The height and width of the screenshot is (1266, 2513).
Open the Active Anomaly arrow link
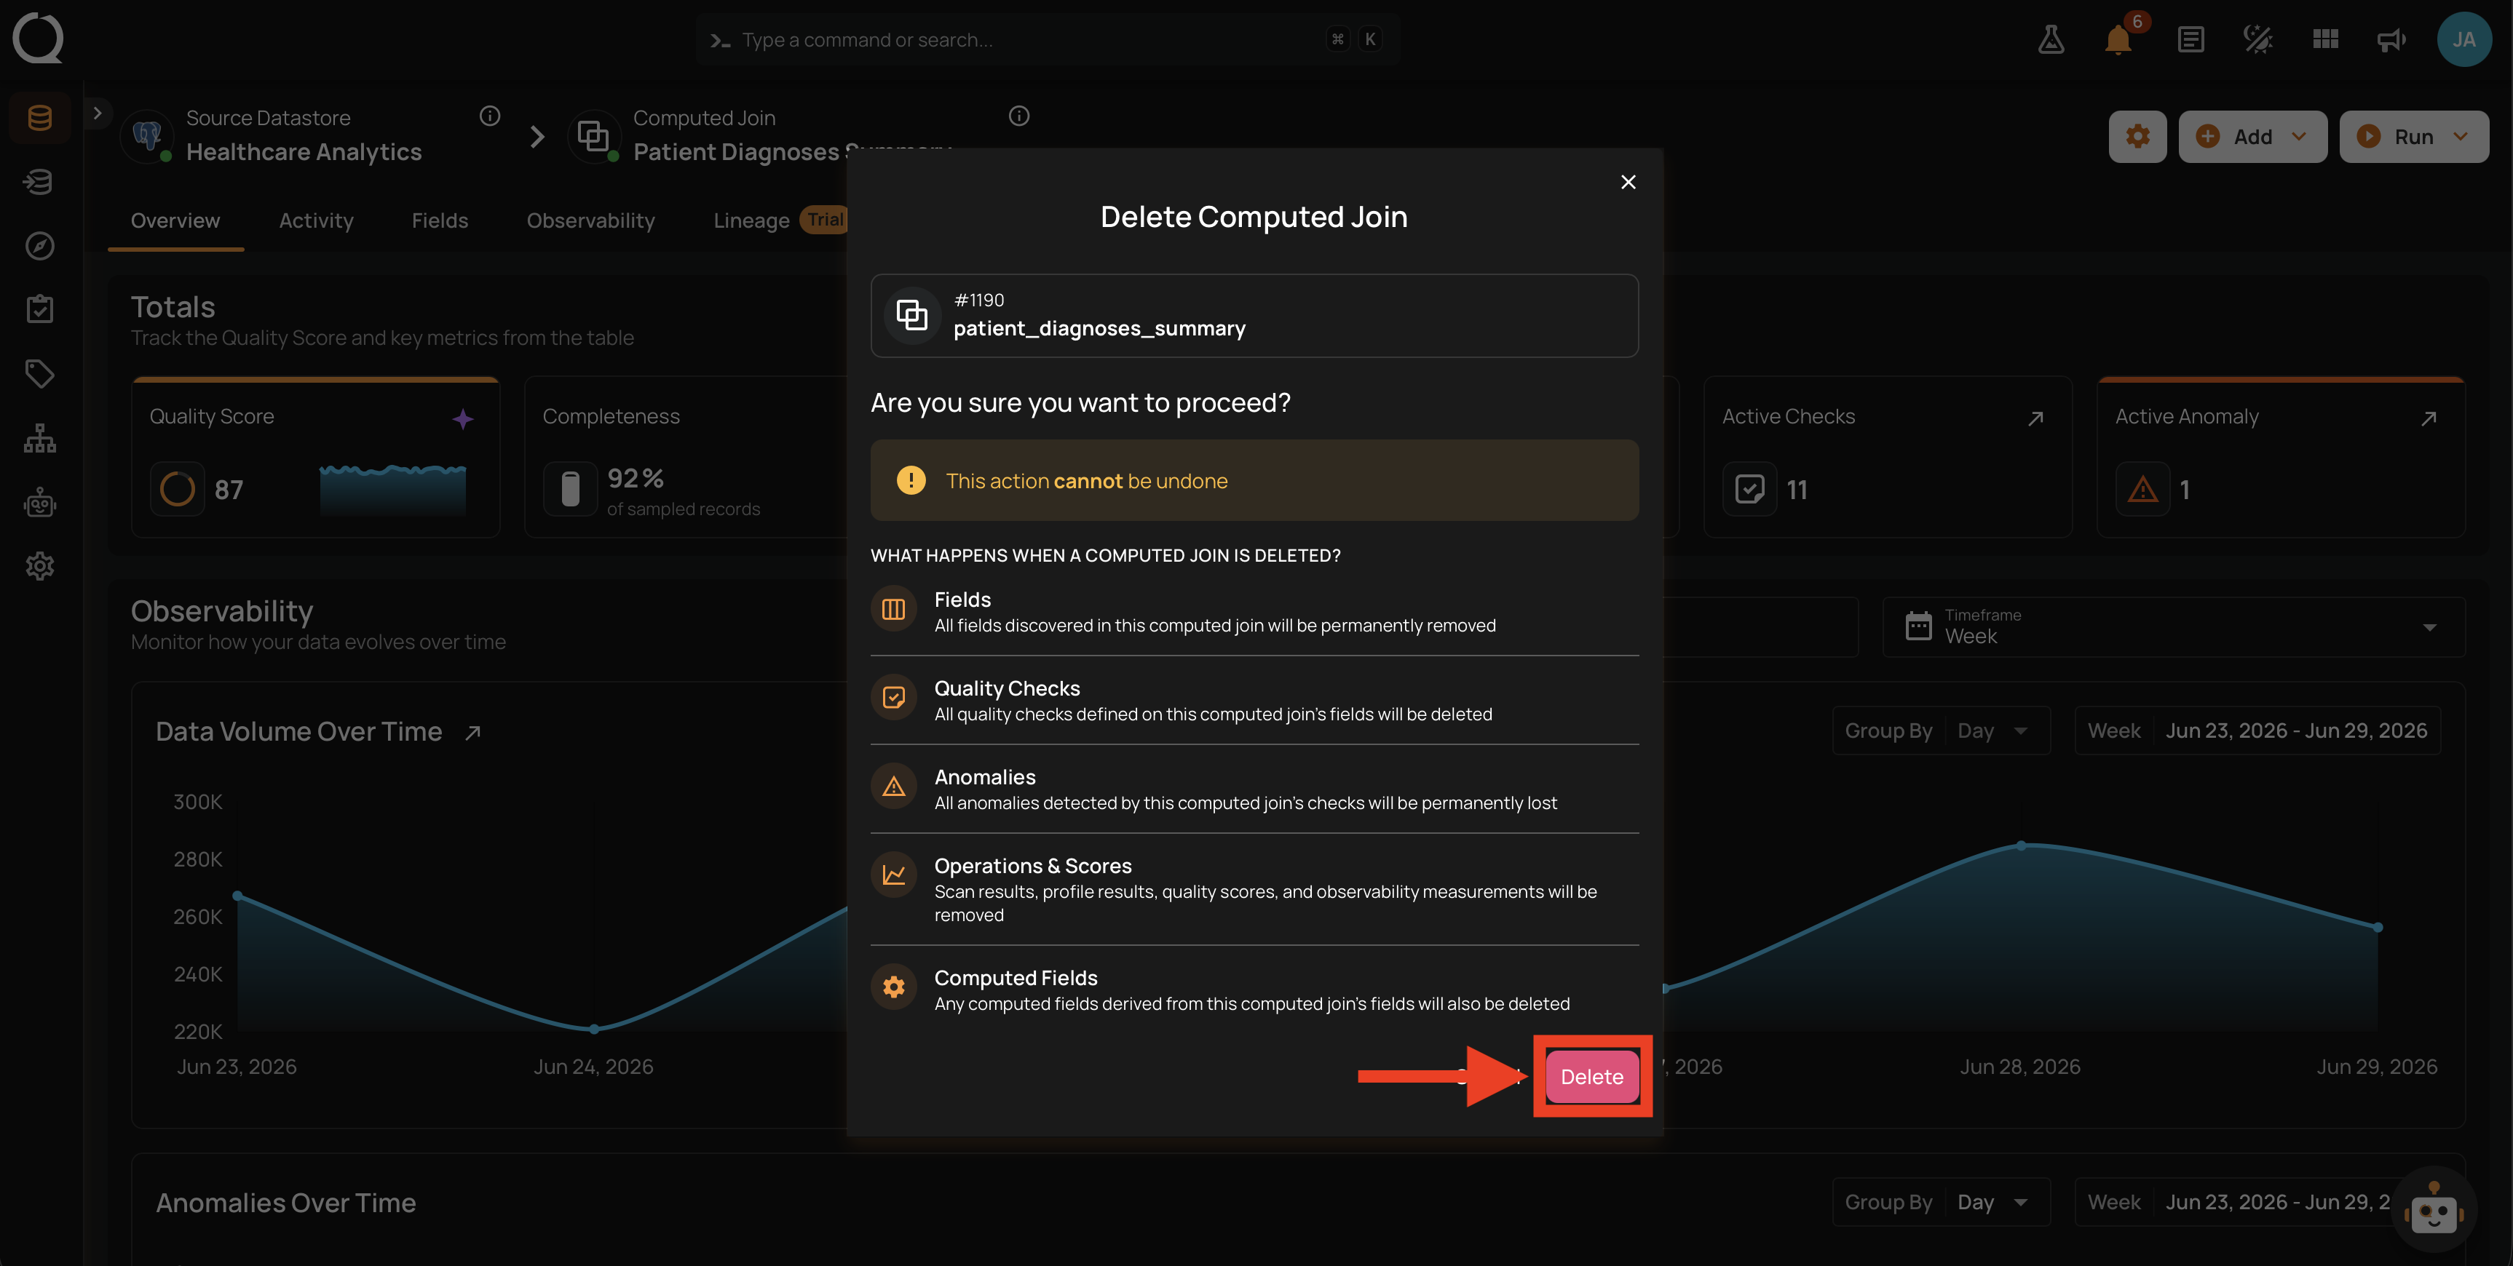pyautogui.click(x=2428, y=418)
